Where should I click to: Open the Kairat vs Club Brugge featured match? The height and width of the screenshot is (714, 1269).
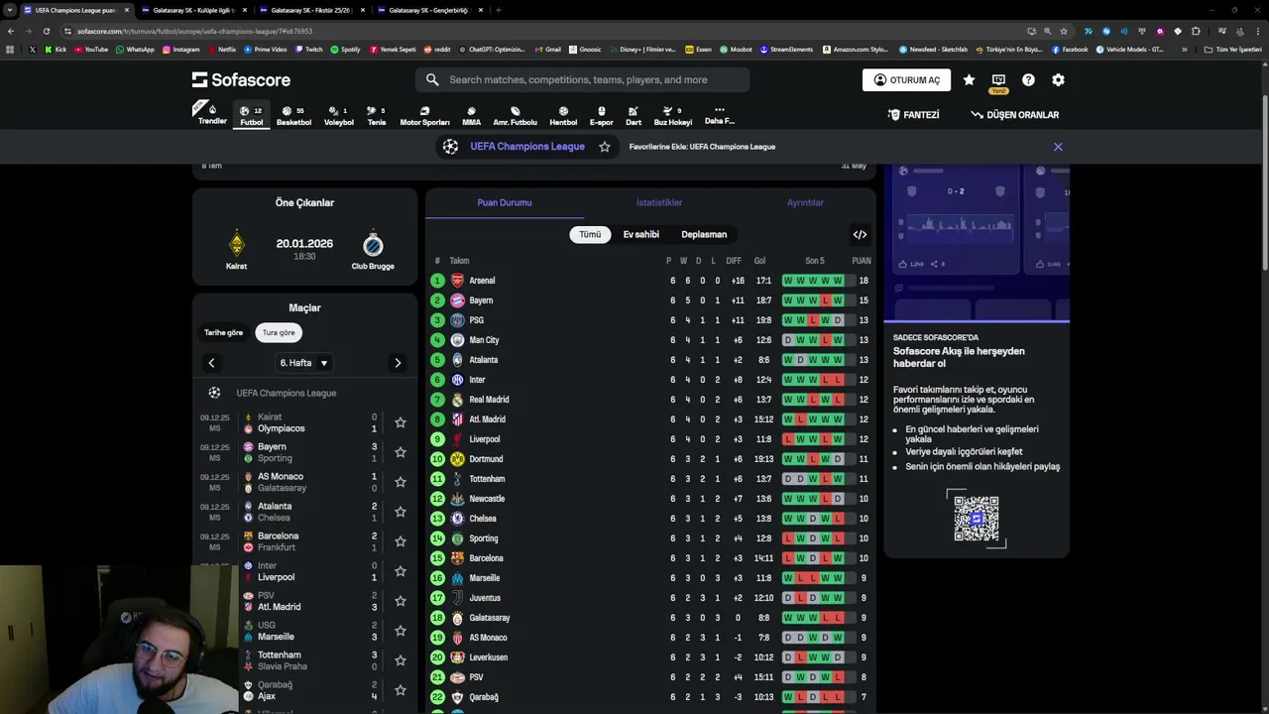click(x=304, y=250)
